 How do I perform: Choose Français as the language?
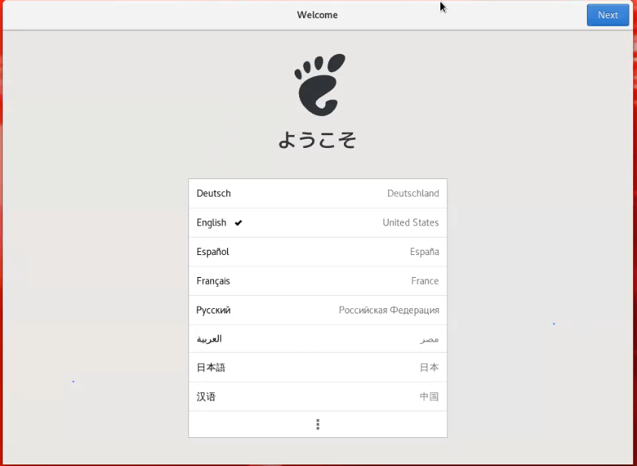(x=317, y=281)
